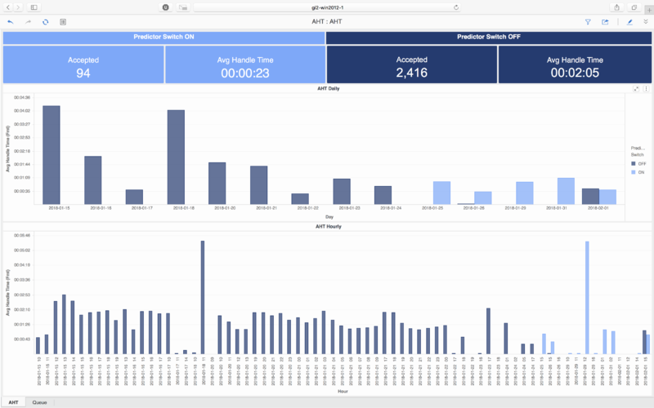Open the filter panel funnel icon
Screen dimensions: 654x408
(x=588, y=22)
